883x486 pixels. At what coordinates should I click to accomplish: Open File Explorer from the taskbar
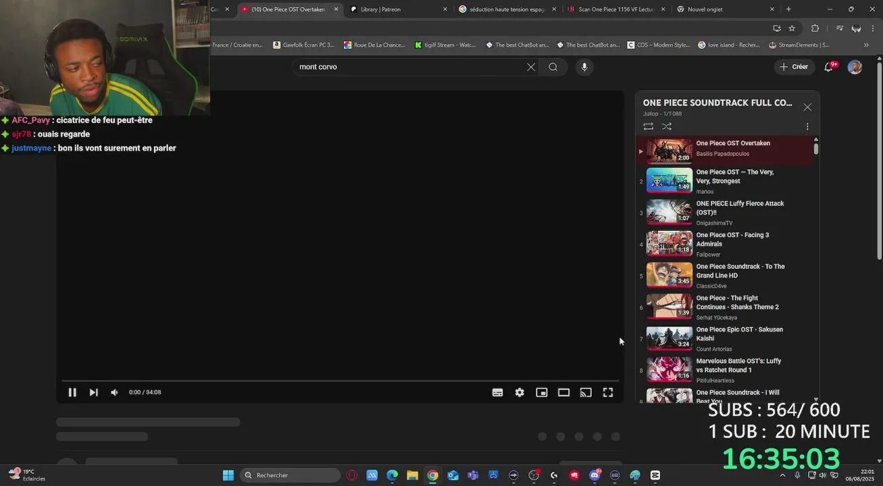(413, 475)
